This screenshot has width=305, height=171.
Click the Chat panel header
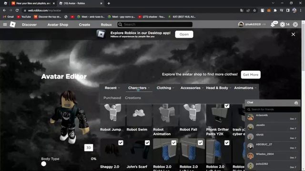tap(272, 103)
